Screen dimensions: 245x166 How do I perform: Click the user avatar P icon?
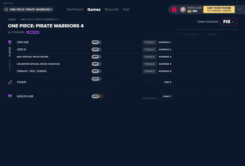coord(183,9)
